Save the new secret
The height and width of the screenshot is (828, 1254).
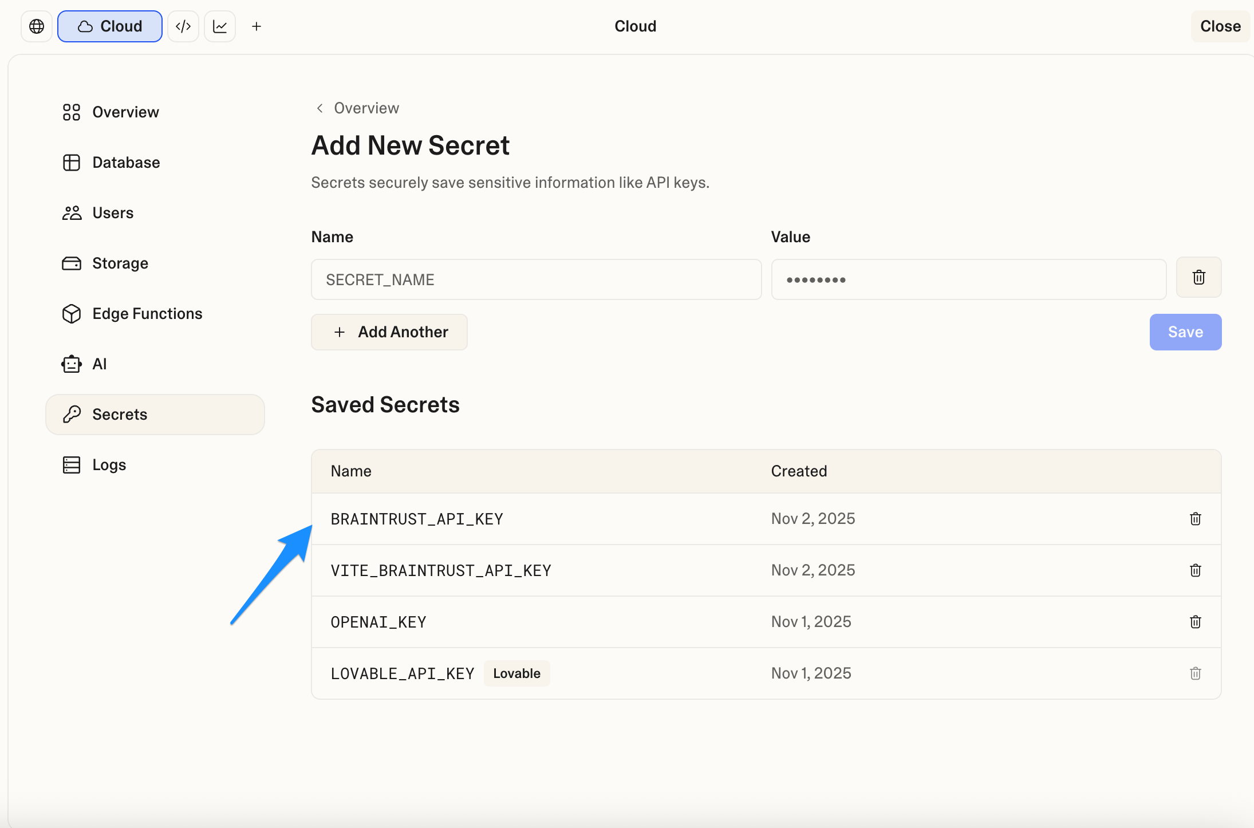(x=1185, y=332)
